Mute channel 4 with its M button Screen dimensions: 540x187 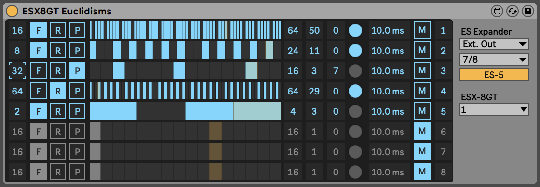422,91
